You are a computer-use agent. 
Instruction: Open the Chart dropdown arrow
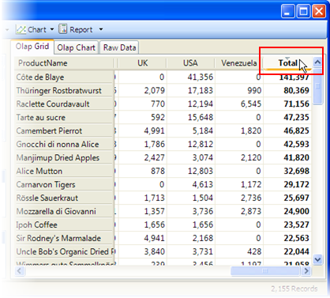click(52, 29)
